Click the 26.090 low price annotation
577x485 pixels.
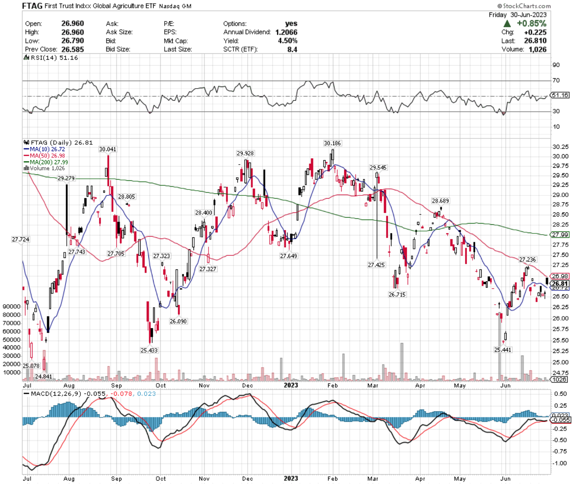[178, 321]
